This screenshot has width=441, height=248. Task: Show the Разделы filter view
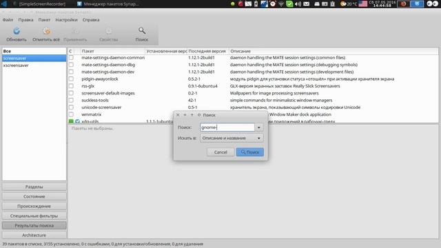coord(34,187)
